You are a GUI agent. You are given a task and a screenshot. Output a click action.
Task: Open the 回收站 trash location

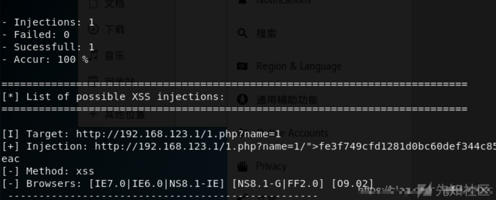pyautogui.click(x=120, y=81)
